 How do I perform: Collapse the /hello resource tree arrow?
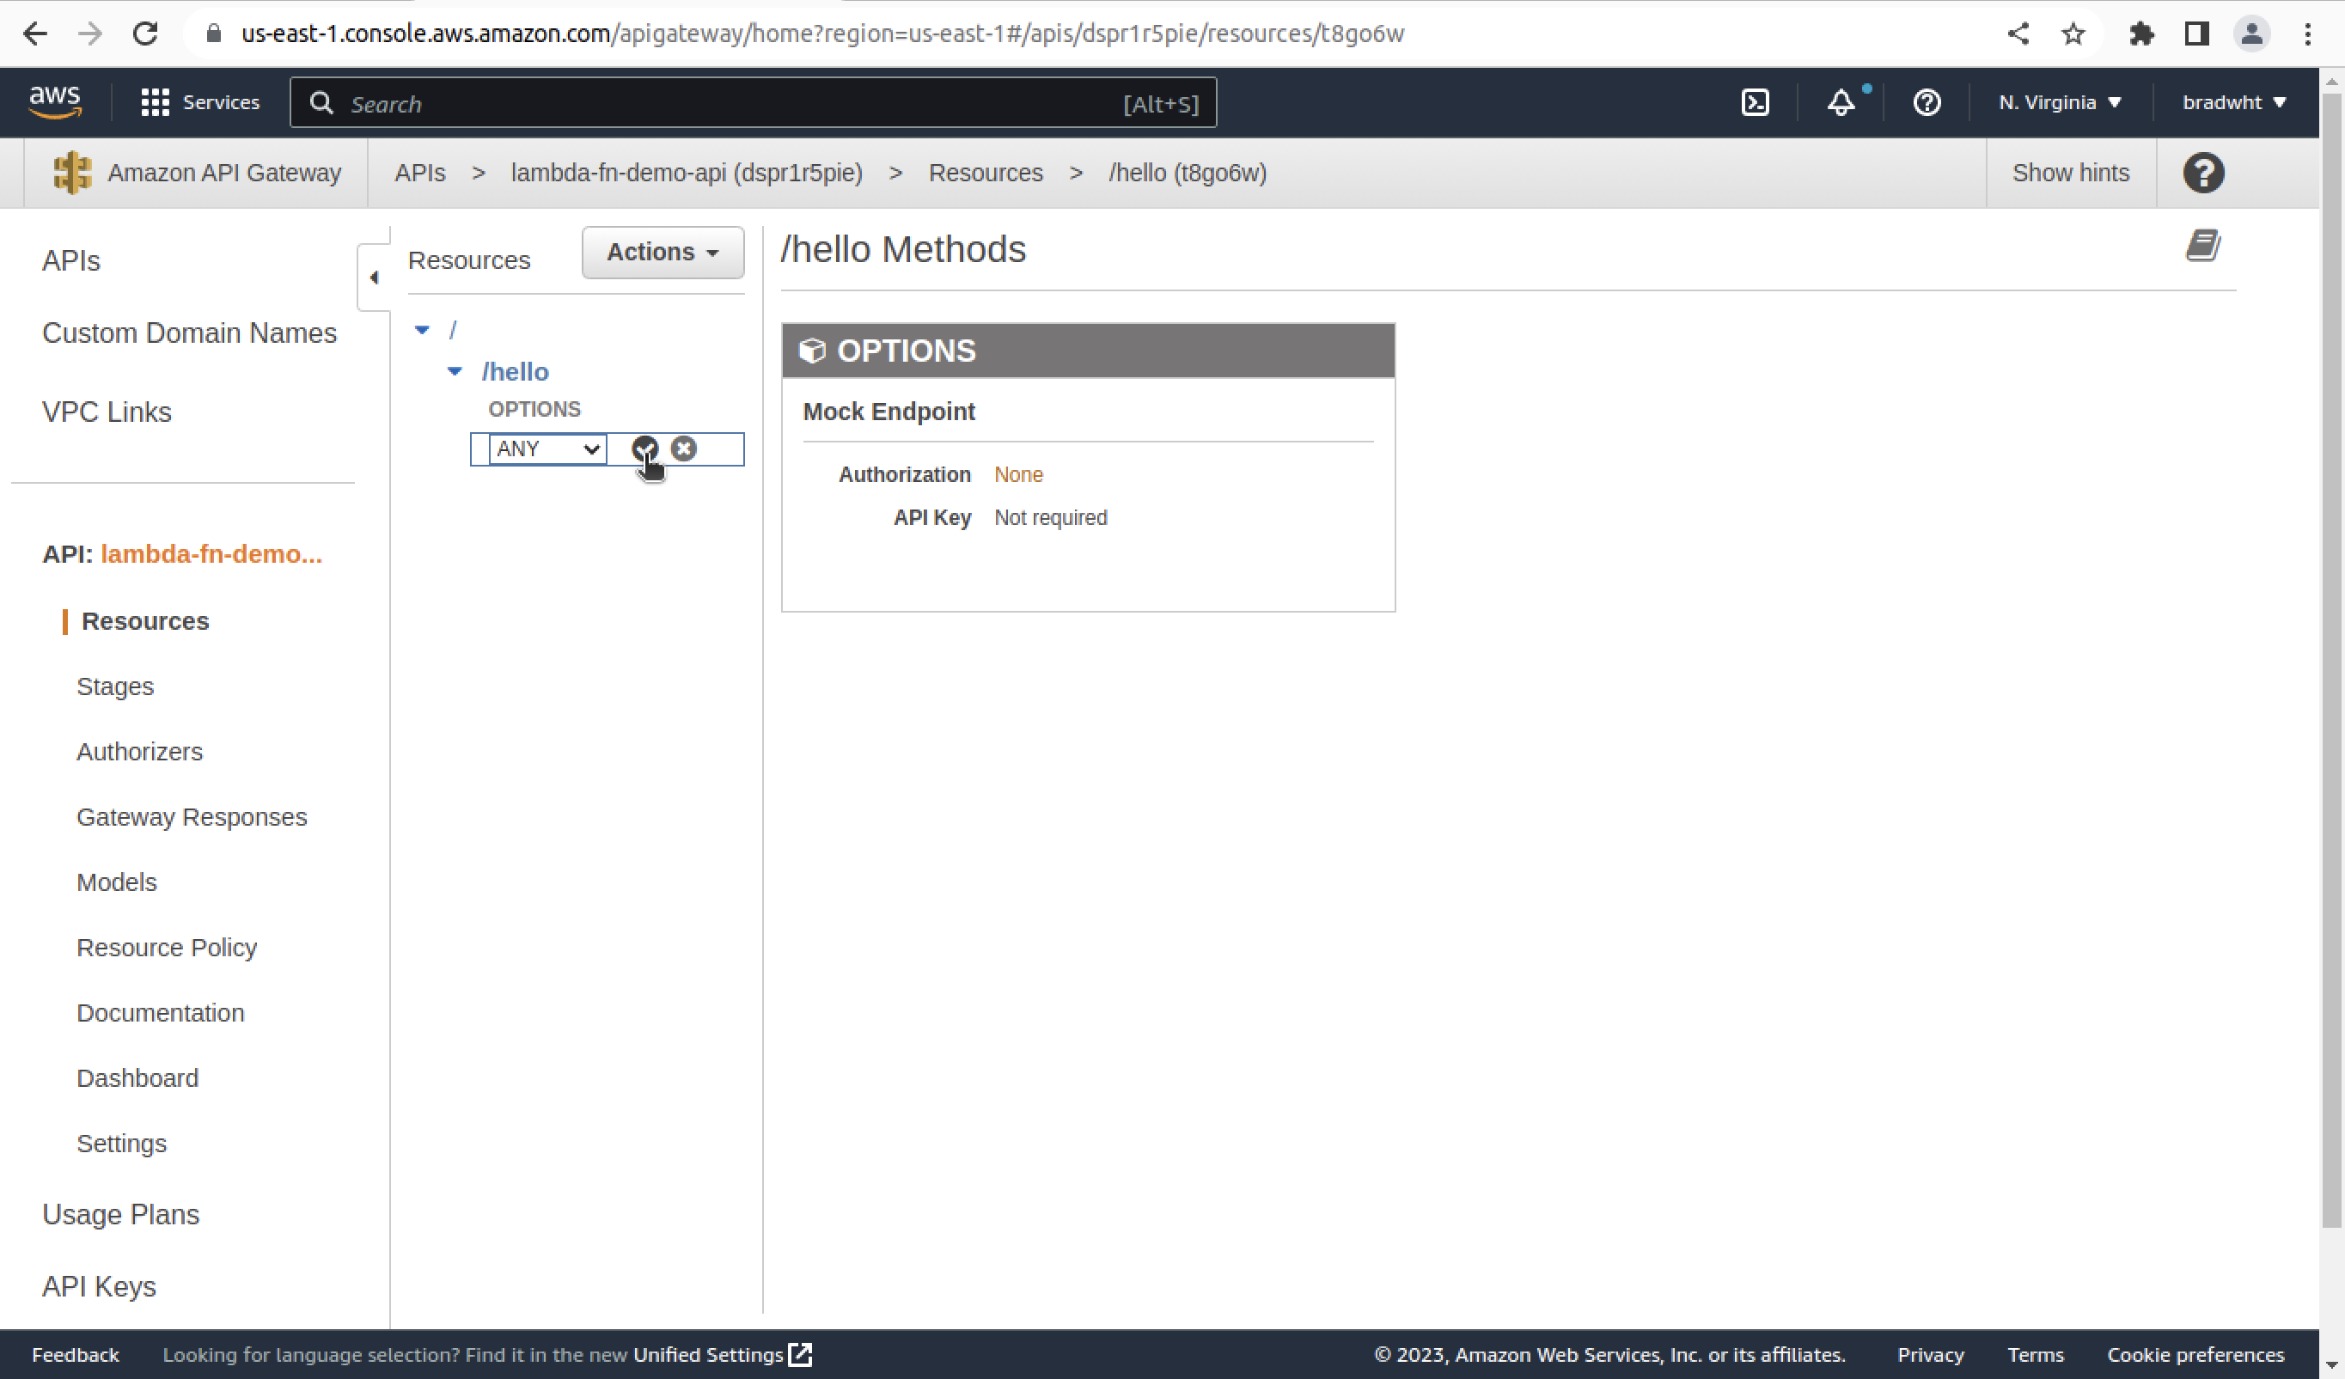(455, 370)
